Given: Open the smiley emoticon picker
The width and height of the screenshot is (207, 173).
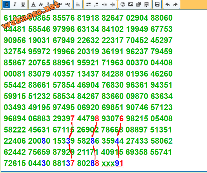Looking at the screenshot, I should click(x=123, y=4).
